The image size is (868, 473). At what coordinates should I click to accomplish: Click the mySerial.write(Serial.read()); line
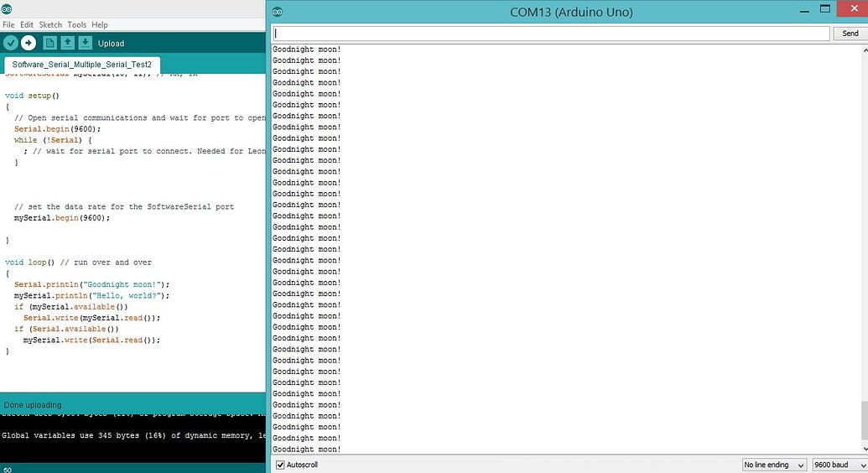(92, 340)
